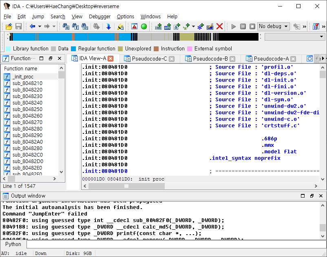The height and width of the screenshot is (257, 327).
Task: Open the Debugger menu
Action: pyautogui.click(x=99, y=16)
